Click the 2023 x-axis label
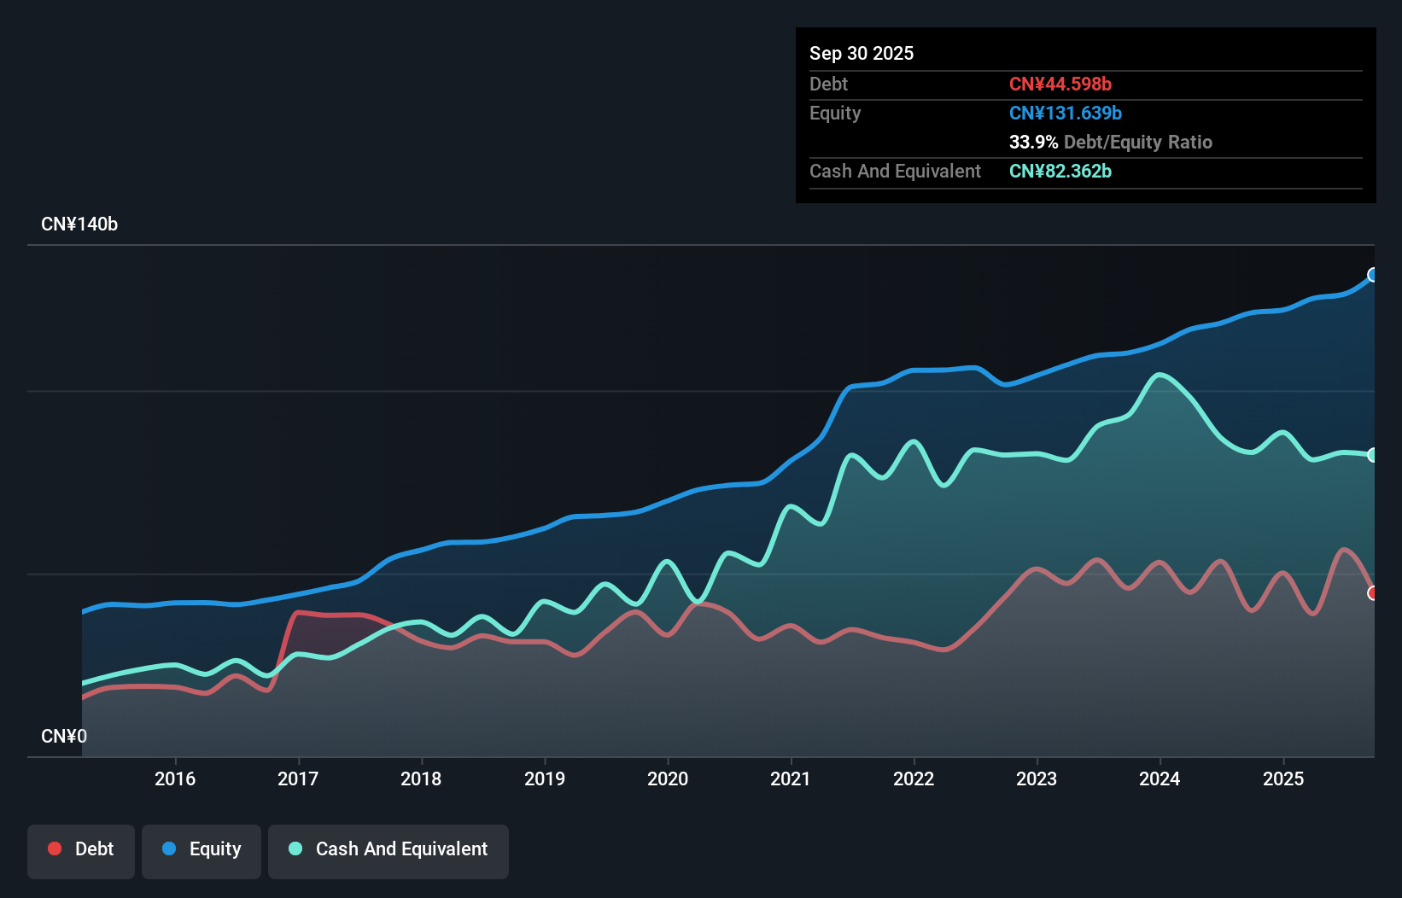The width and height of the screenshot is (1402, 898). [1037, 778]
